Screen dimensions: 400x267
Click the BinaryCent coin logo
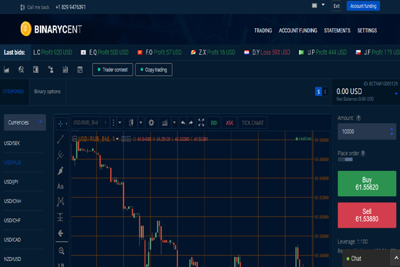26,29
